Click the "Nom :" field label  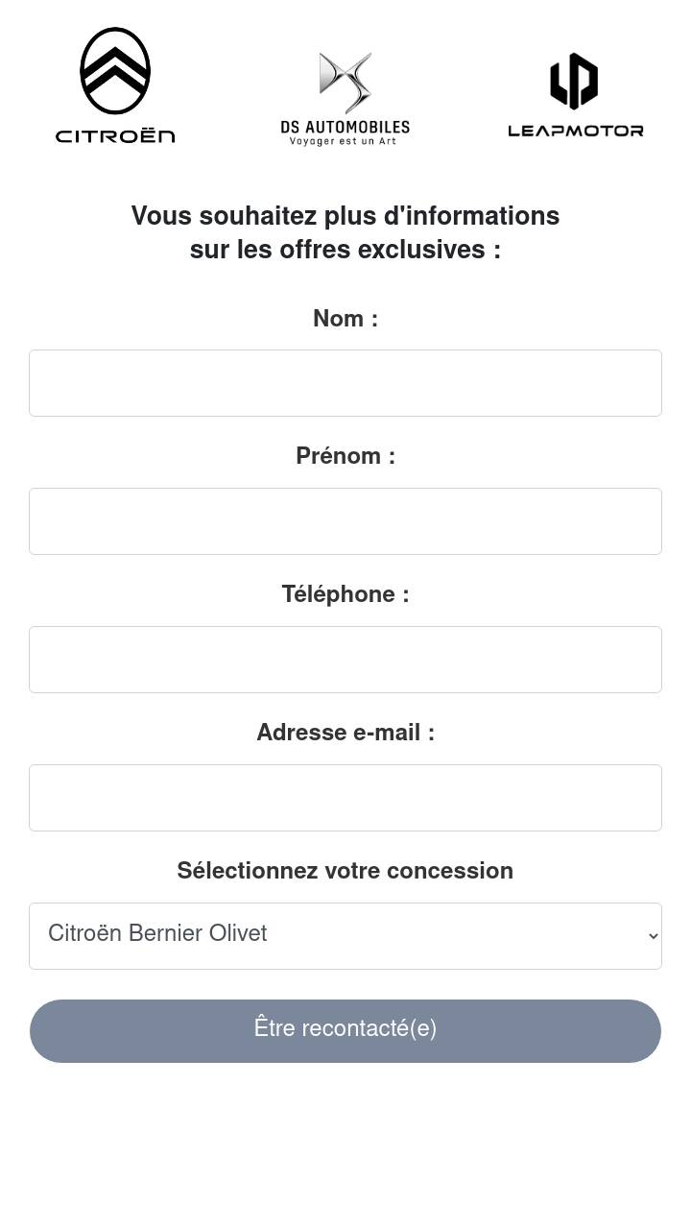(345, 319)
